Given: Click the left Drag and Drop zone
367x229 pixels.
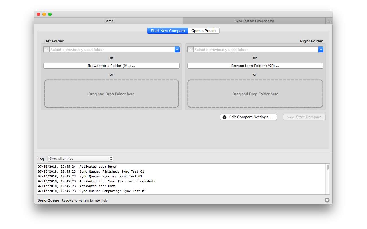Looking at the screenshot, I should 111,94.
